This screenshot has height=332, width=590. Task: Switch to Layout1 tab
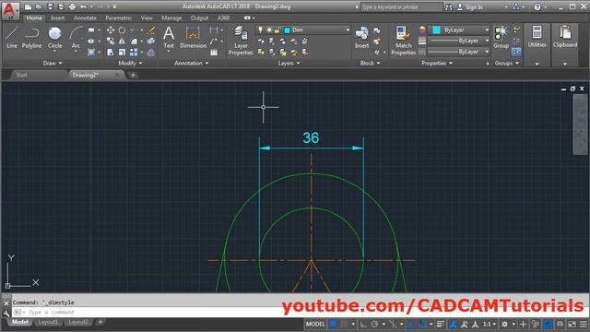[x=49, y=322]
